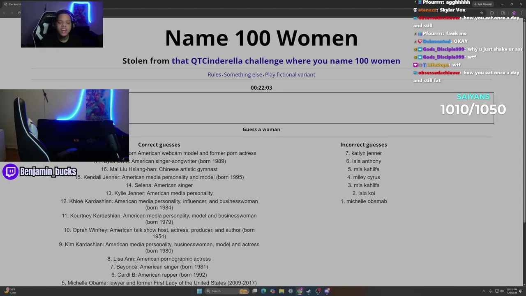Open Steam from the taskbar

[309, 291]
